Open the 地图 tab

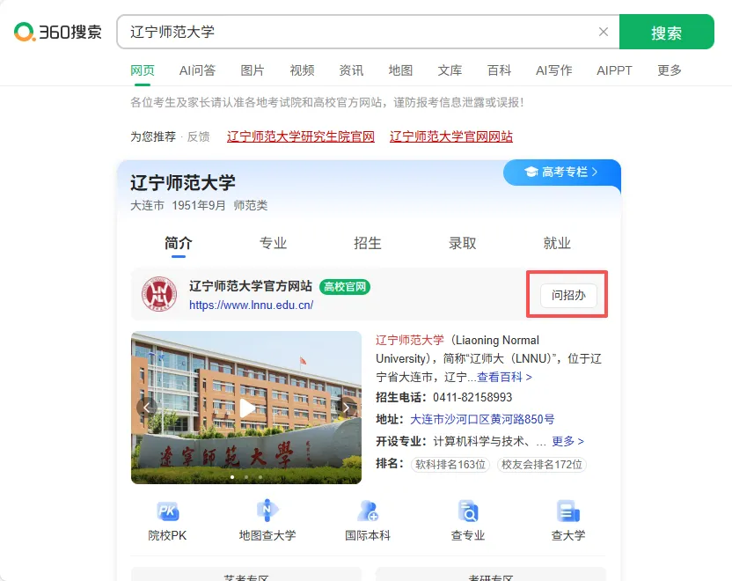[400, 70]
